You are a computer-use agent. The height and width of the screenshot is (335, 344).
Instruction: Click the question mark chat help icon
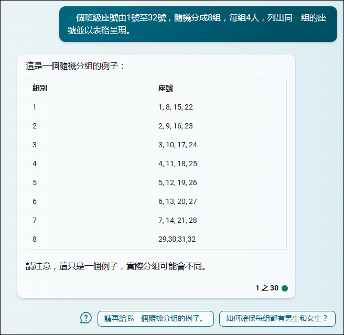point(86,318)
